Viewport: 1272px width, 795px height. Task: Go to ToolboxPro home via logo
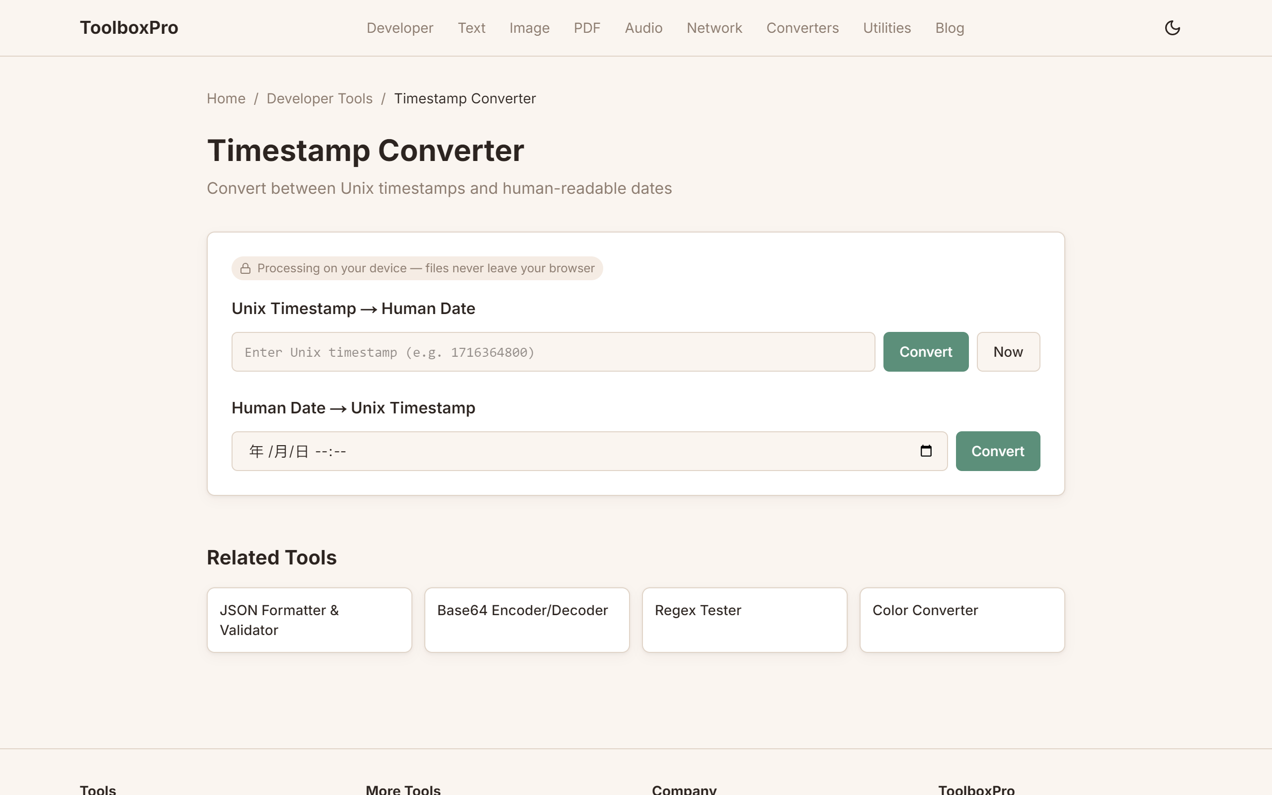(x=129, y=28)
